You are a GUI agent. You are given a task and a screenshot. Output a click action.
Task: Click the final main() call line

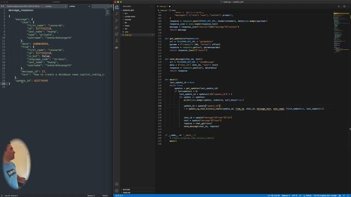pos(173,141)
